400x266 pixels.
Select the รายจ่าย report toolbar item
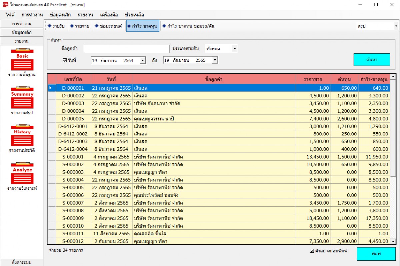tap(80, 26)
